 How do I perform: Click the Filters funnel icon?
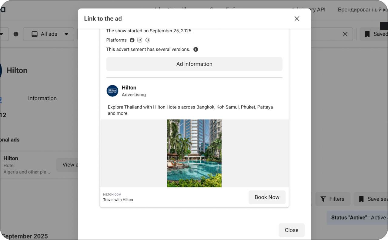coord(323,199)
